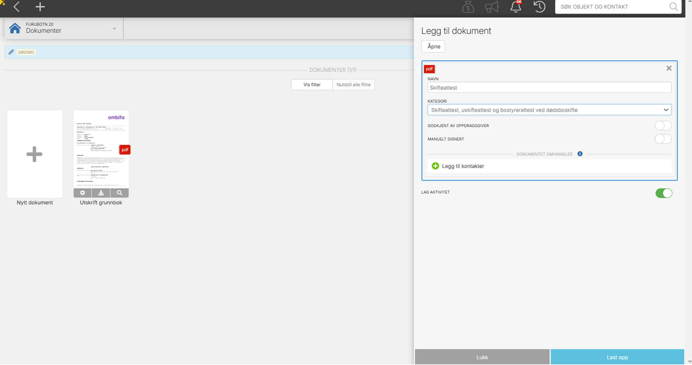The width and height of the screenshot is (692, 365).
Task: Open the money bag icon
Action: (x=468, y=7)
